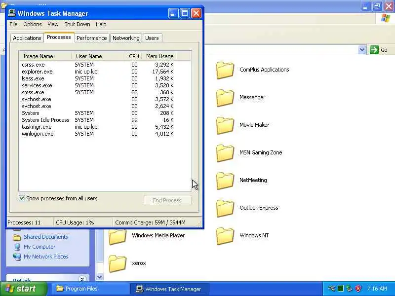Select svchost.exe row using 2,624 K
This screenshot has height=296, width=395.
[98, 106]
